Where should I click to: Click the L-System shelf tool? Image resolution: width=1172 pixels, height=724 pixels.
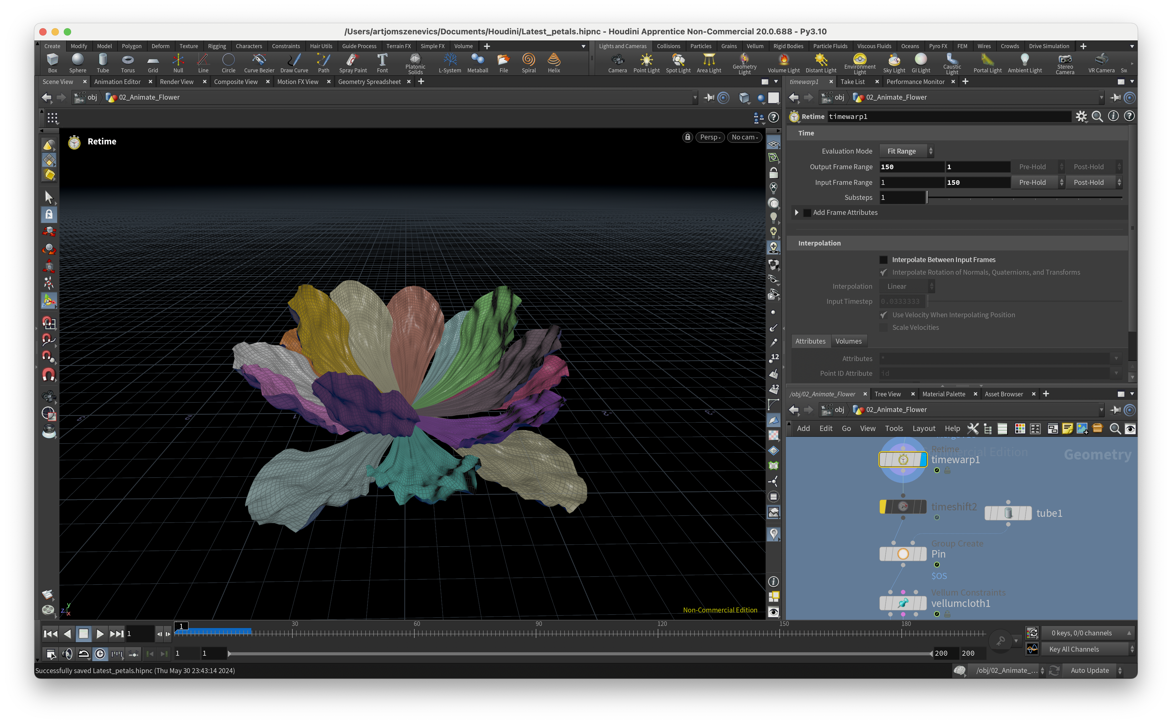[449, 63]
